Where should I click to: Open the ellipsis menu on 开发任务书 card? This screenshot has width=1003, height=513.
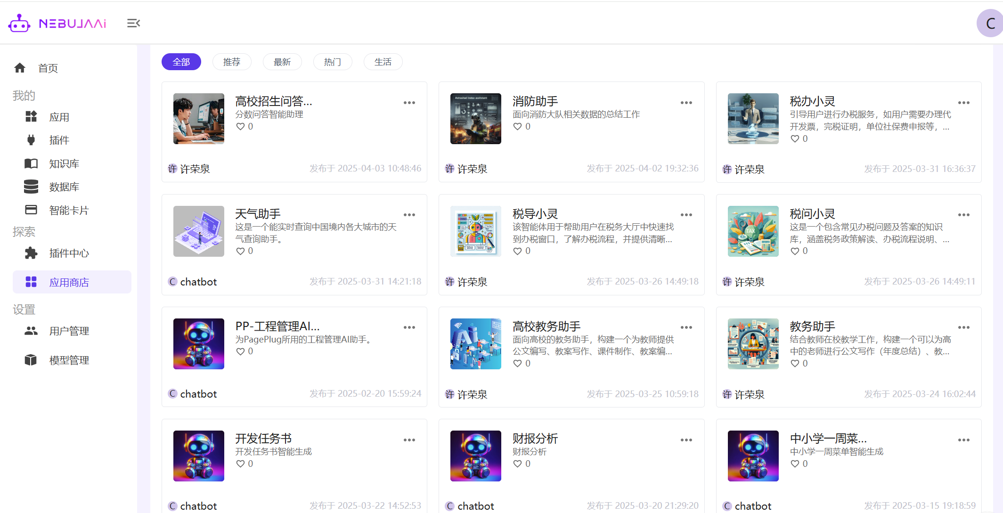coord(409,440)
